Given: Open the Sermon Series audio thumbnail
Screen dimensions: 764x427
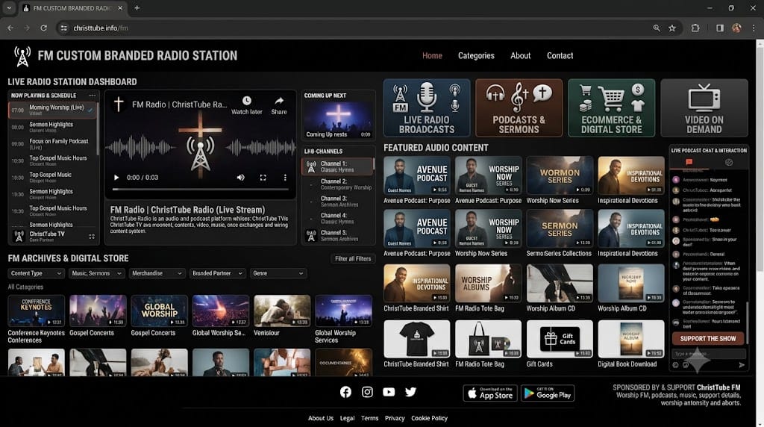Looking at the screenshot, I should coord(560,228).
